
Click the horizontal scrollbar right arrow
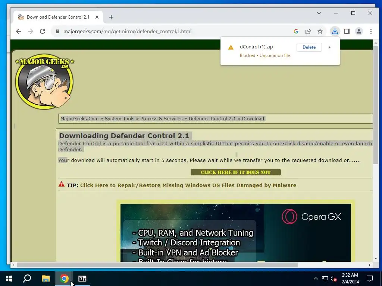[370, 265]
